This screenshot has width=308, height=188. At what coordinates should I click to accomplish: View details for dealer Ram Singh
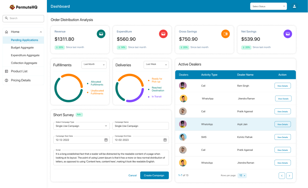click(282, 86)
